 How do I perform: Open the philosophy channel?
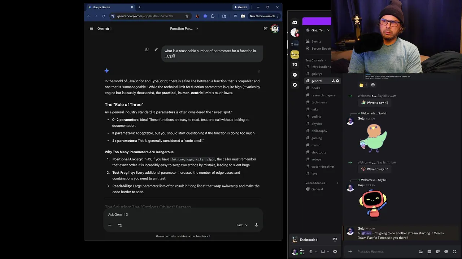point(319,131)
